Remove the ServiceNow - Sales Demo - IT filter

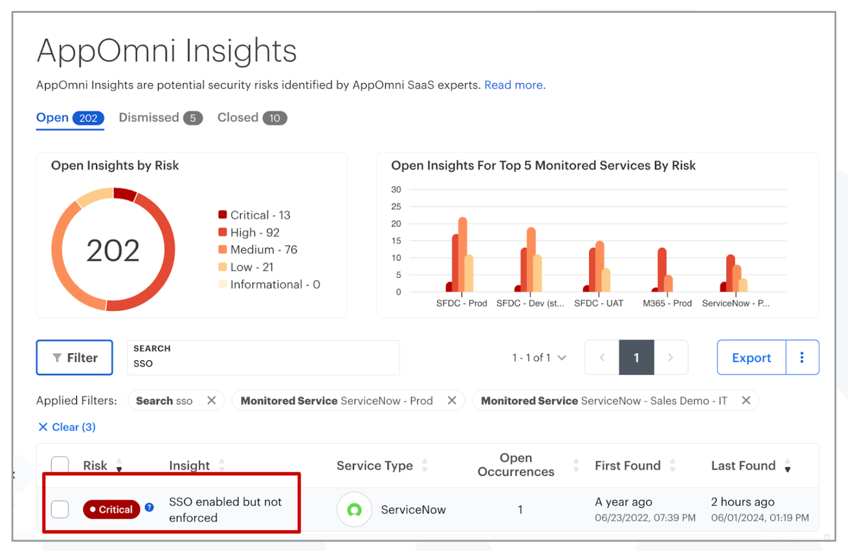746,400
